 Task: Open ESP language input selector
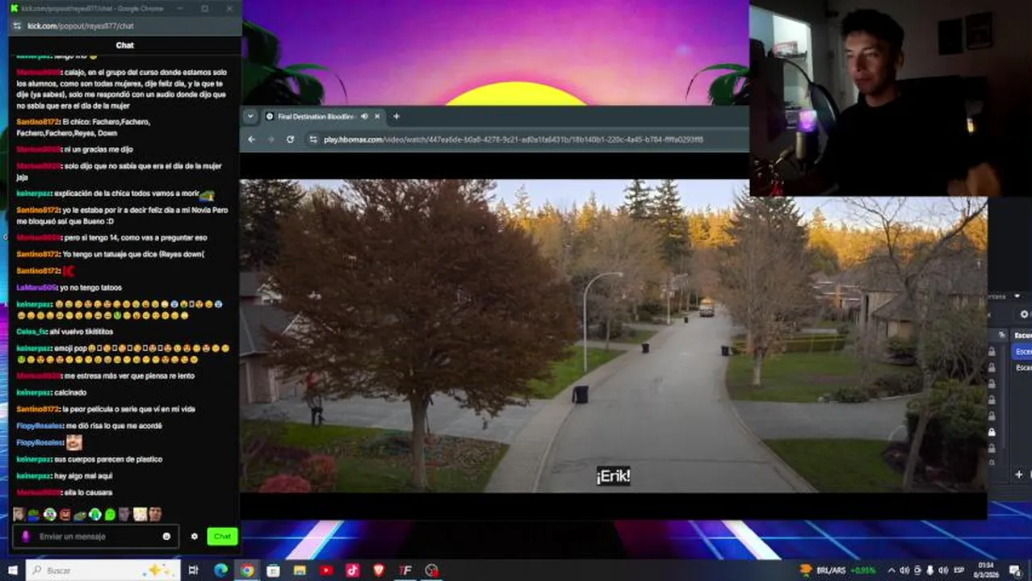tap(959, 571)
